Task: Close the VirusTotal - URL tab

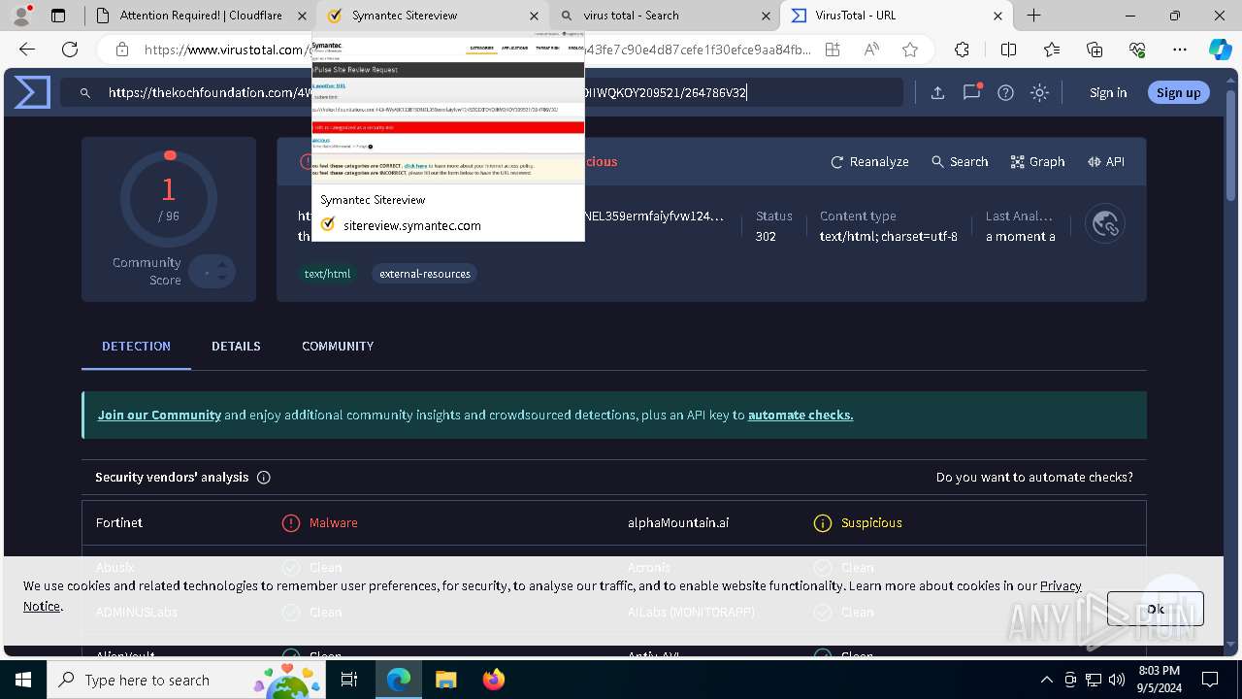Action: [x=997, y=16]
